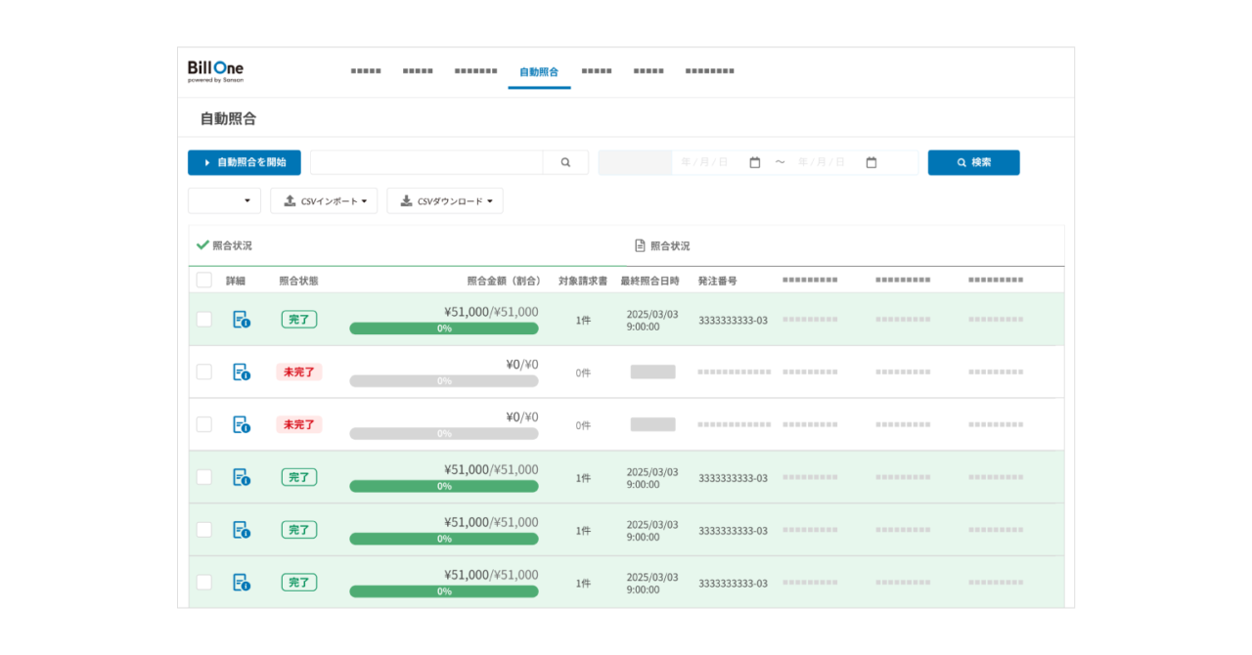
Task: Click the Bill One logo
Action: point(215,71)
